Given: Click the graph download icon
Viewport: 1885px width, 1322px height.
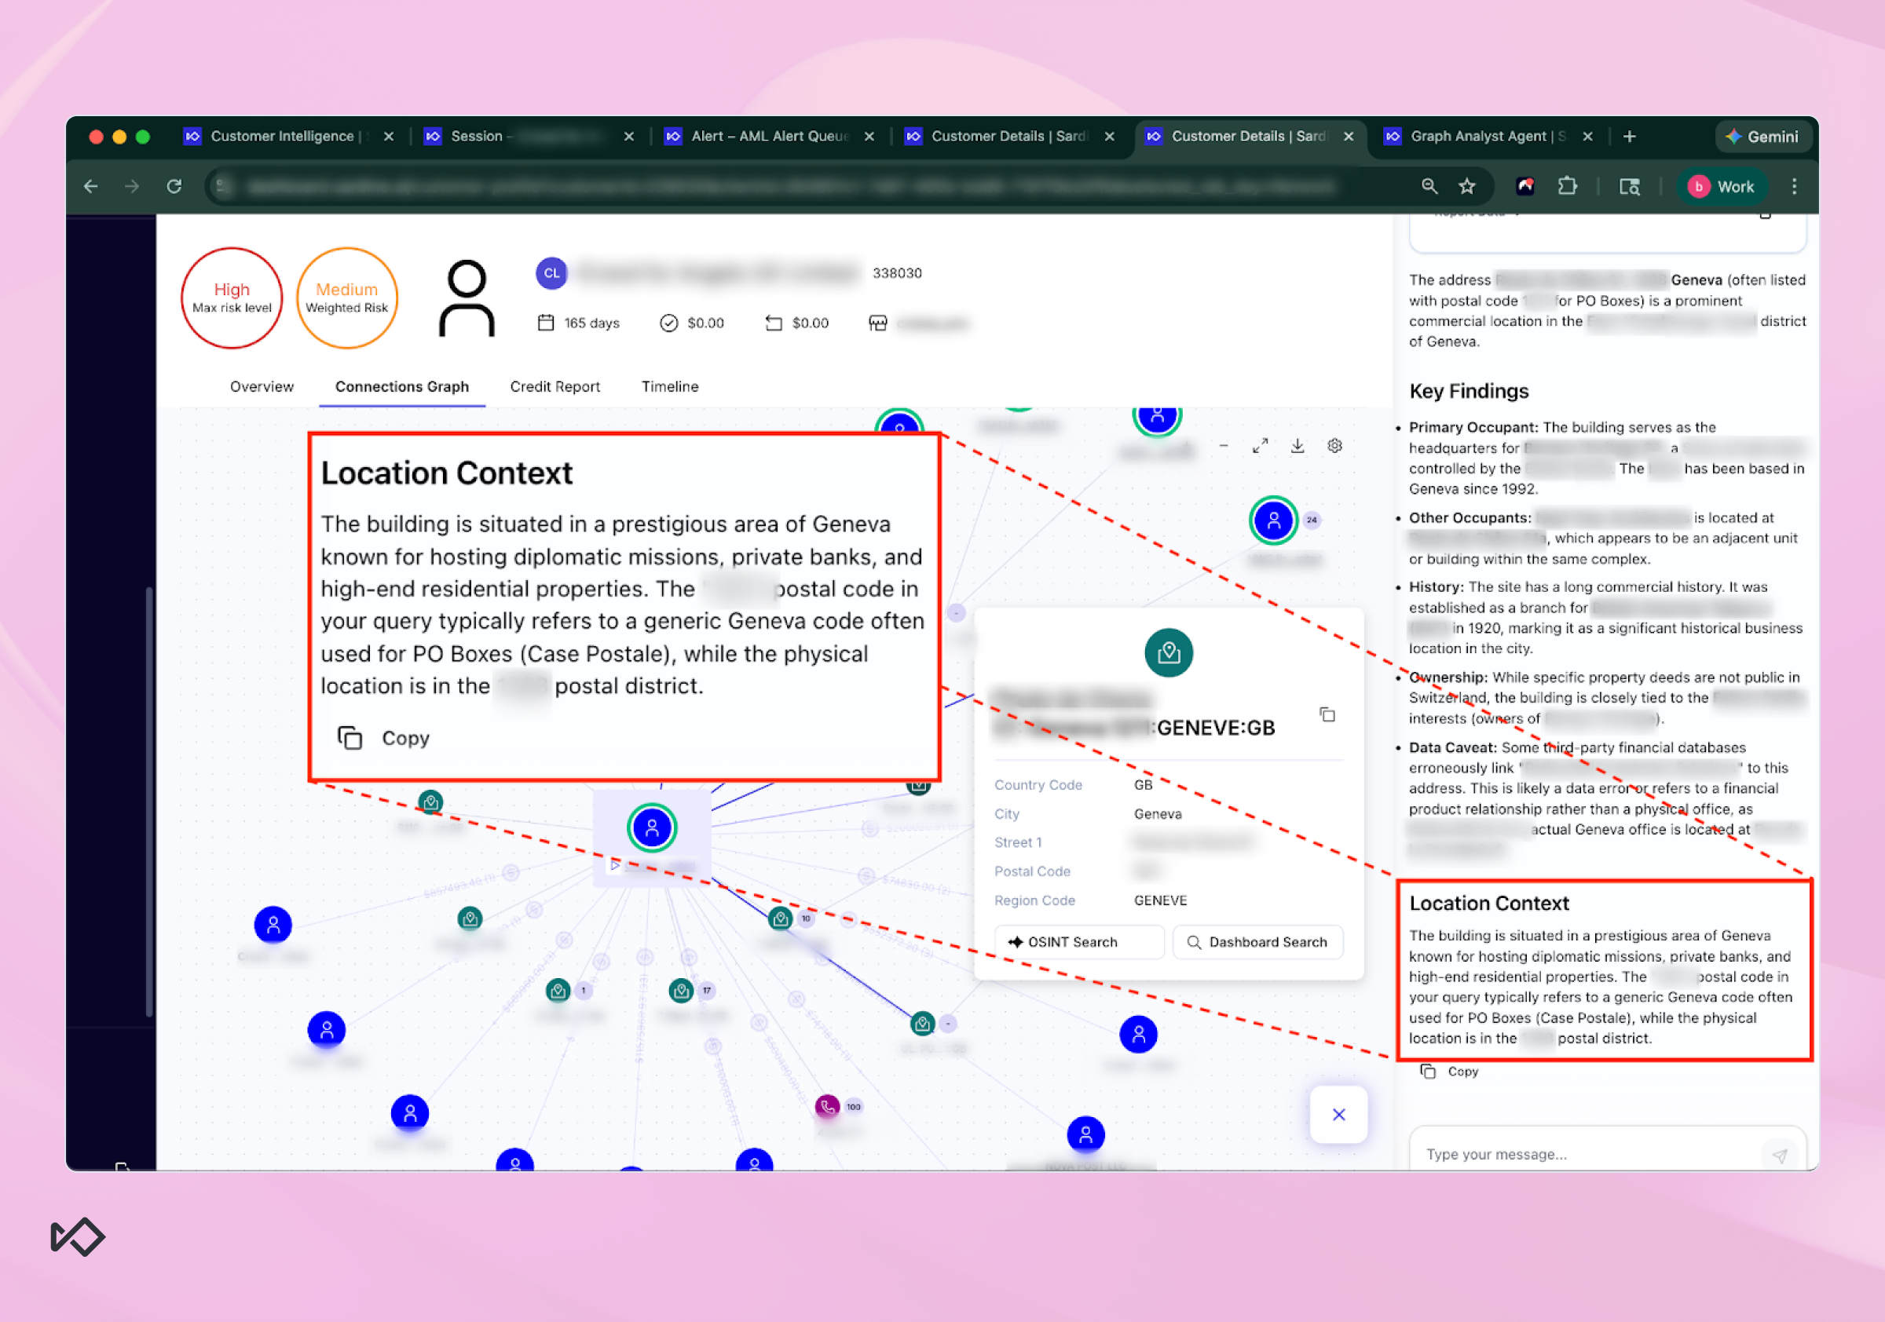Looking at the screenshot, I should (1298, 446).
